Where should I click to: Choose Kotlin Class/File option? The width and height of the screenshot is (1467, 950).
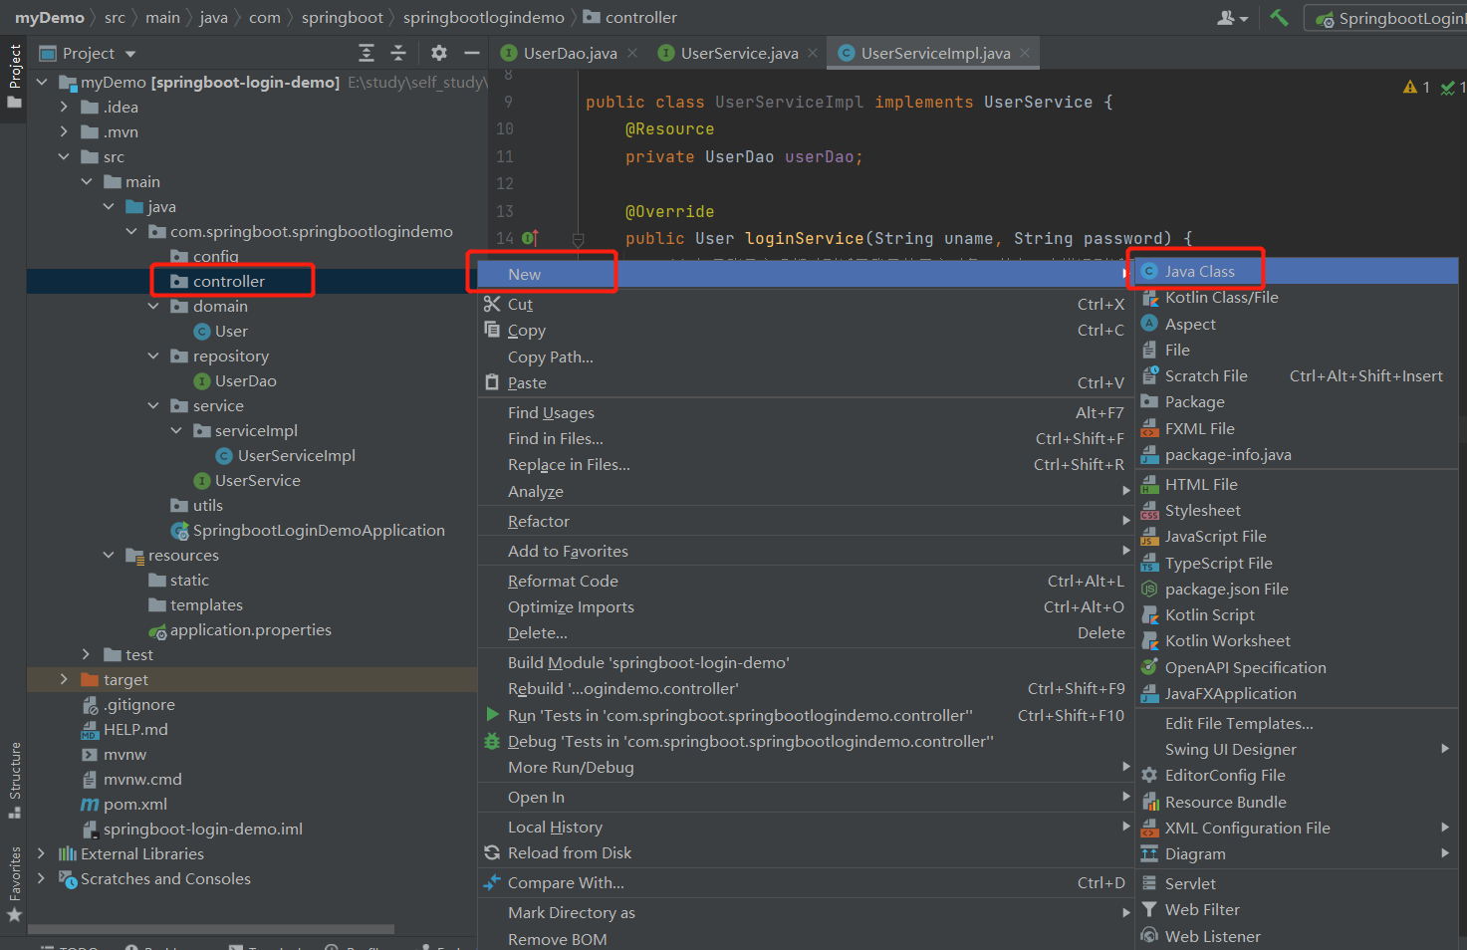[1297, 297]
